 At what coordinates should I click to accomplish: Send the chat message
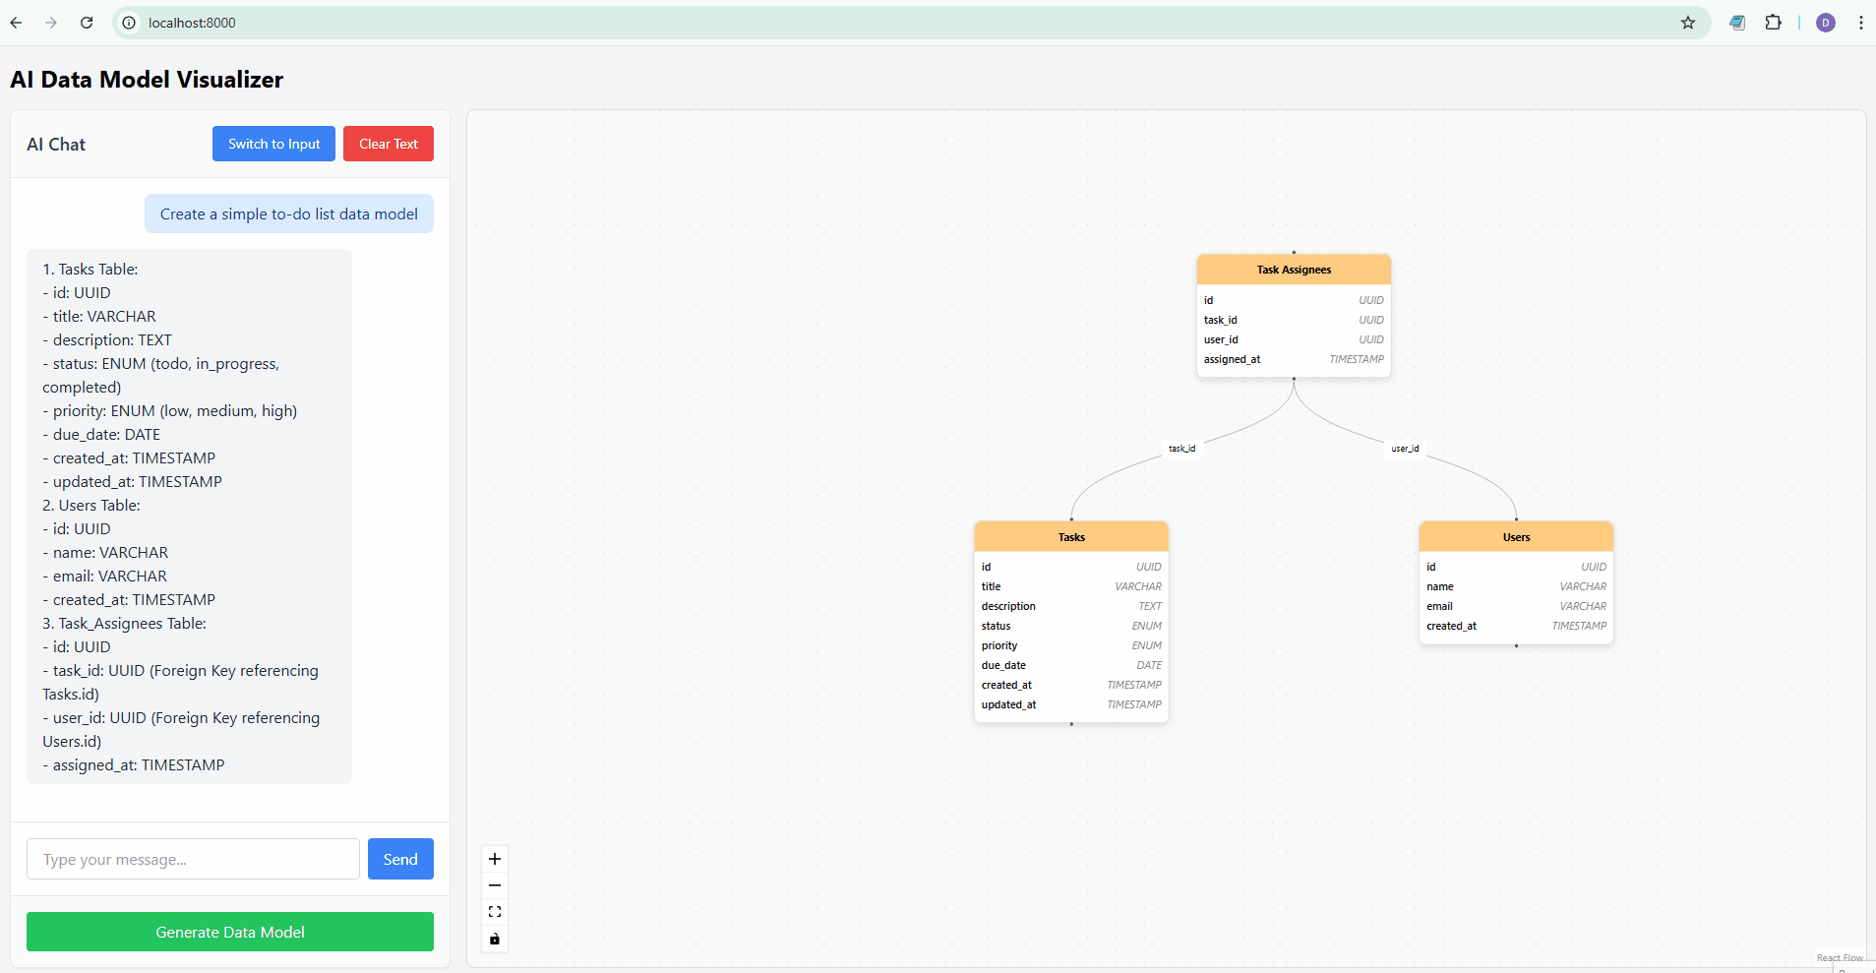[x=400, y=859]
